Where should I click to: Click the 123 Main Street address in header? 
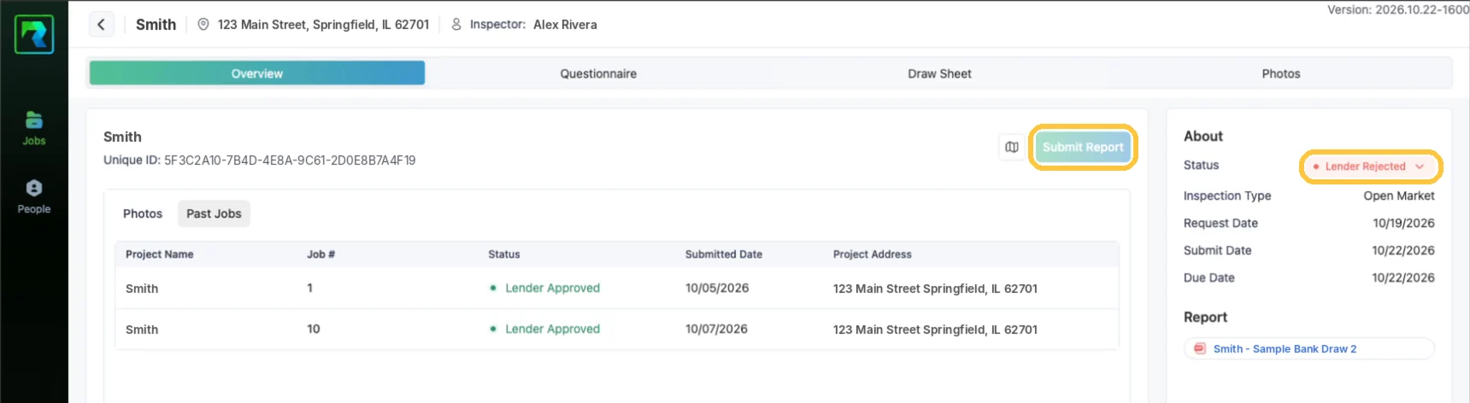(x=323, y=25)
